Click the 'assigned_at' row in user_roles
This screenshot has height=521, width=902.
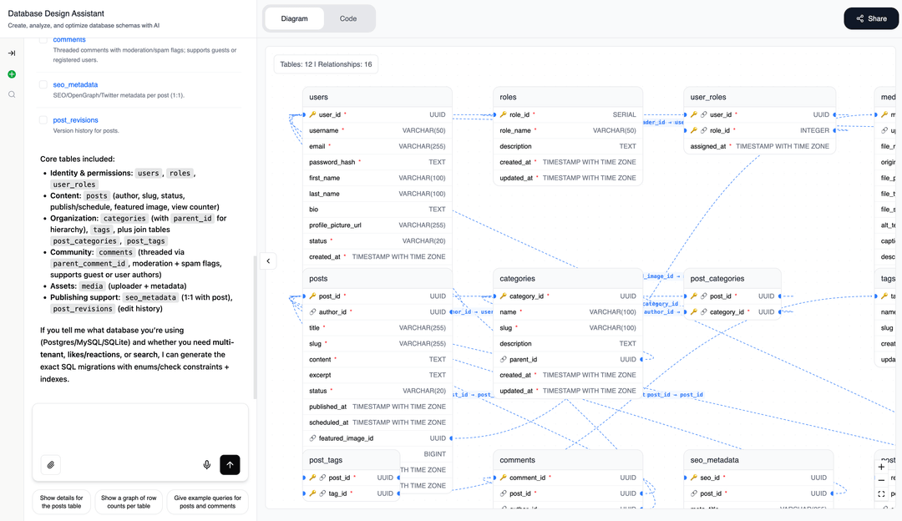pos(759,146)
